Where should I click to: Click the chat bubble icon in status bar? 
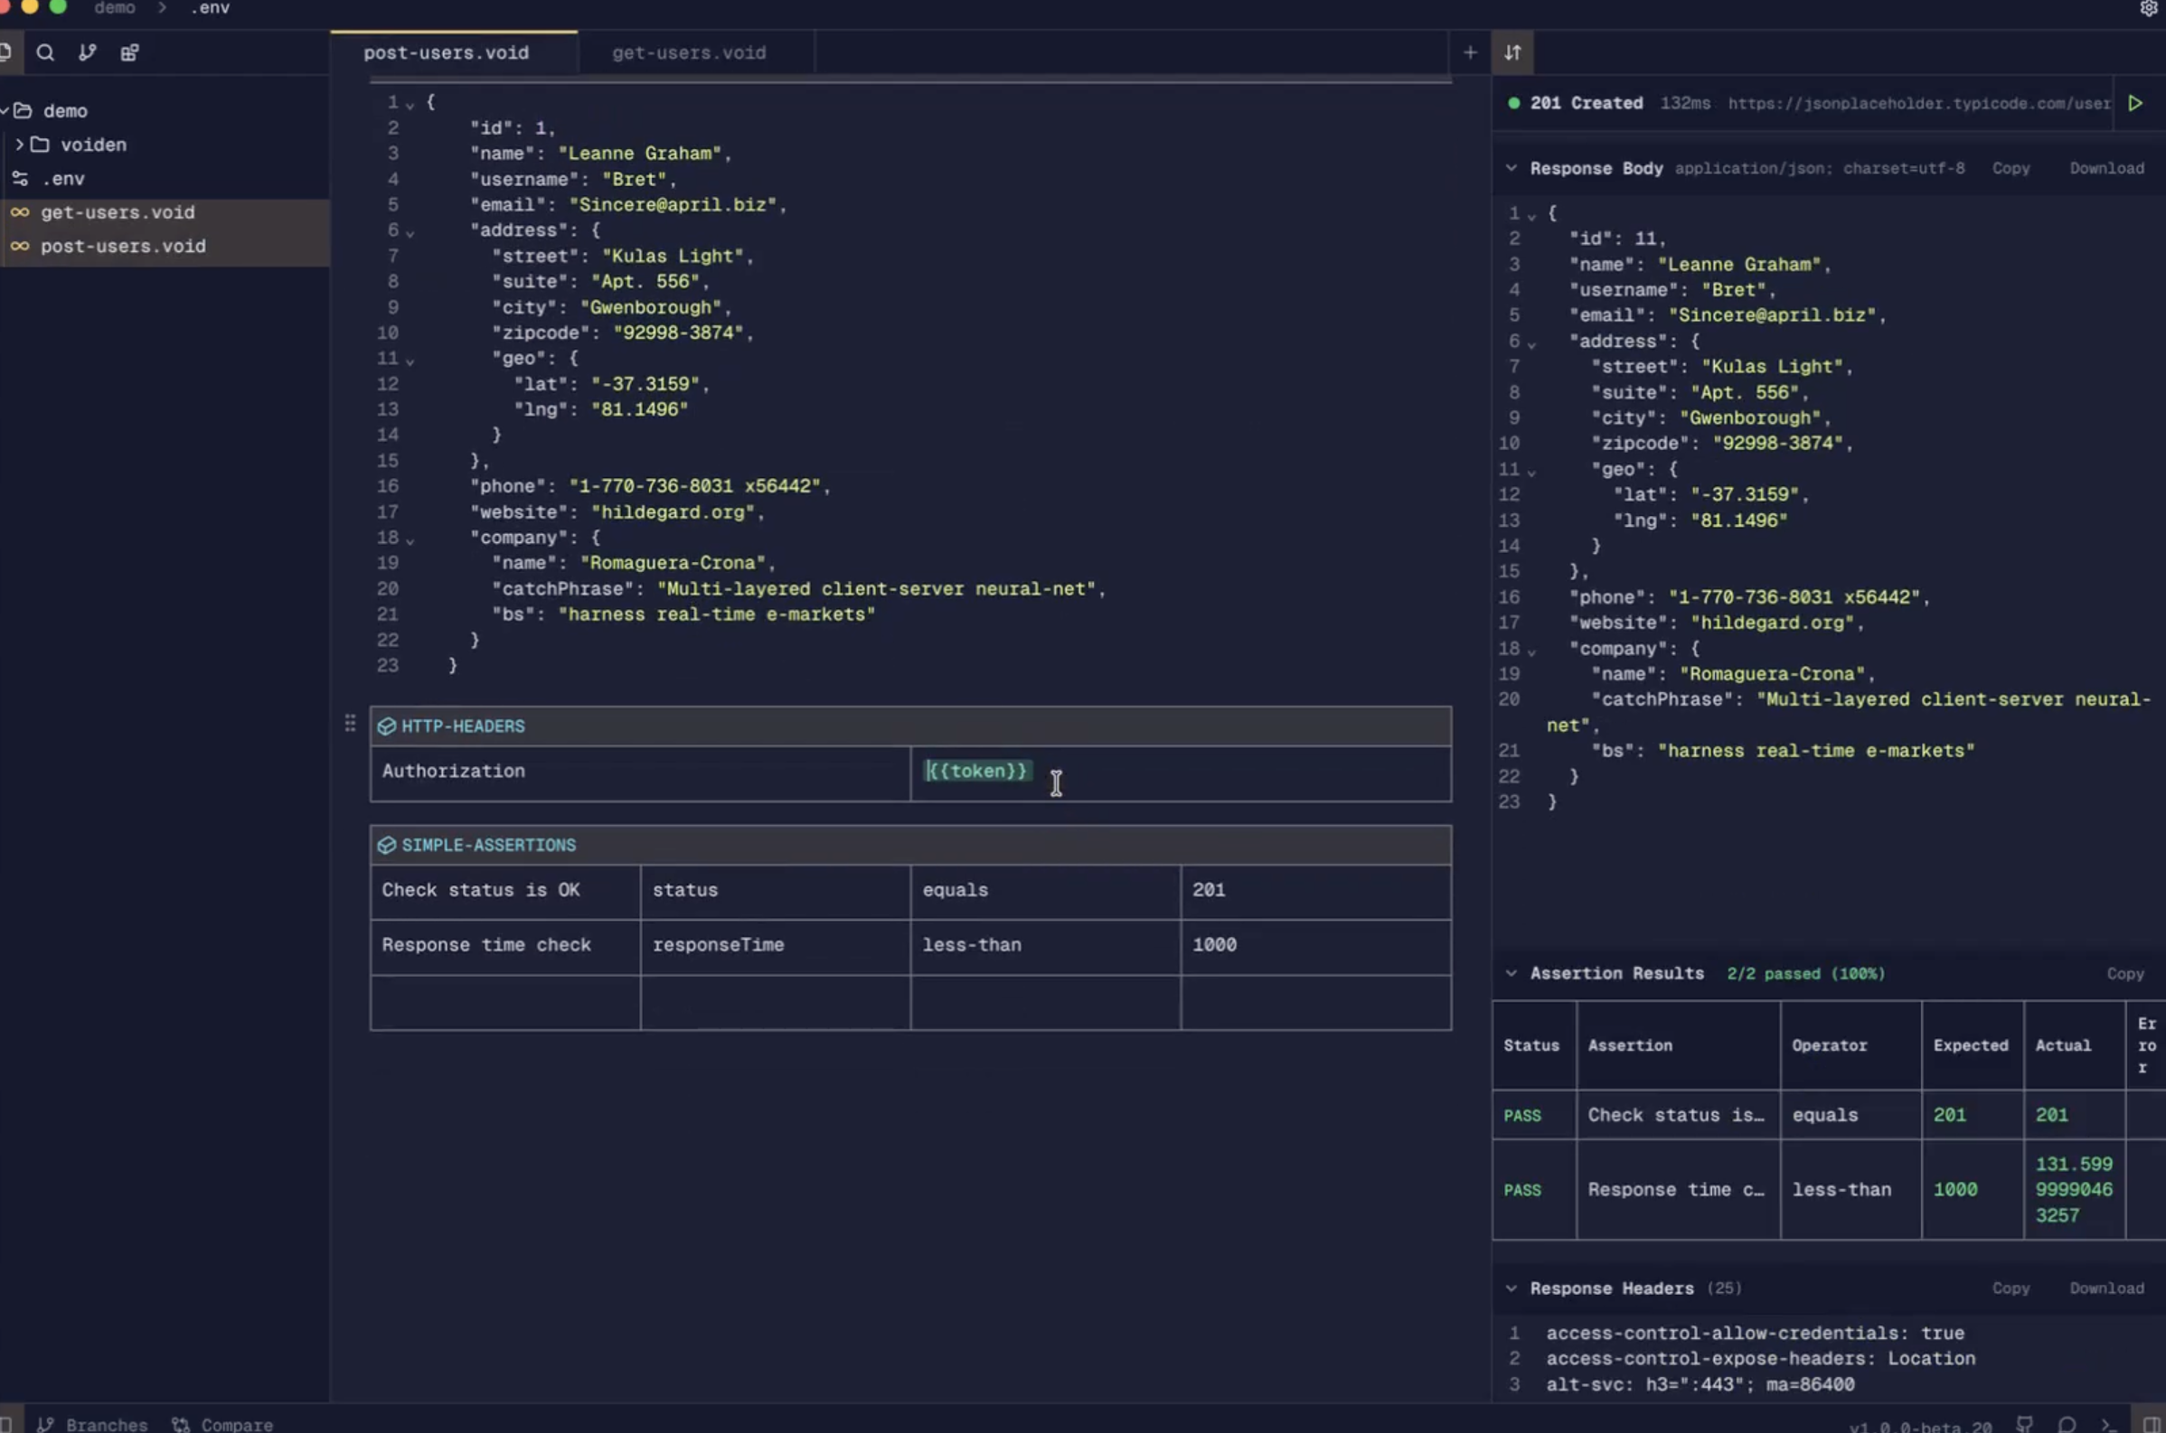(x=2067, y=1424)
